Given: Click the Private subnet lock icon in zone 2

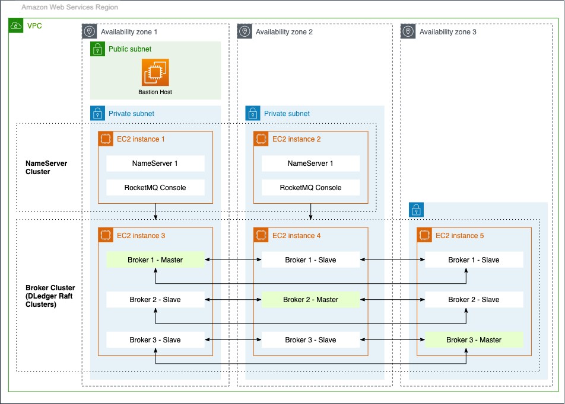Looking at the screenshot, I should click(x=253, y=113).
